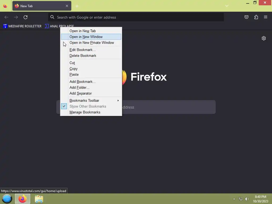Open a new tab with plus button

[x=77, y=6]
